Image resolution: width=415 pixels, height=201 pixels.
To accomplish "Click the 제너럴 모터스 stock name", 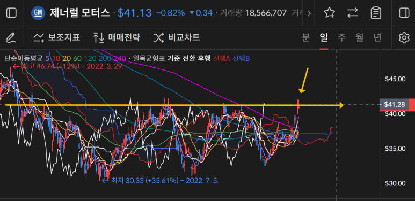I will 79,13.
